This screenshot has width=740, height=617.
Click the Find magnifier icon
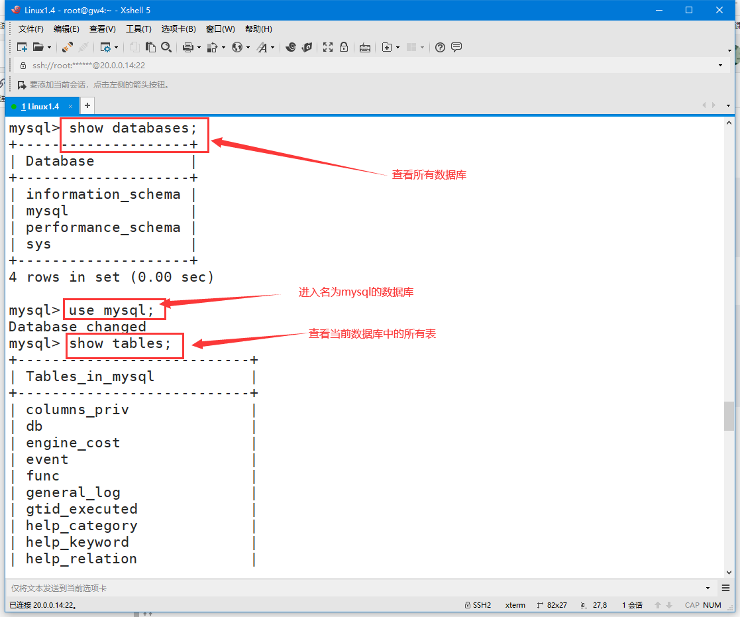(x=166, y=47)
